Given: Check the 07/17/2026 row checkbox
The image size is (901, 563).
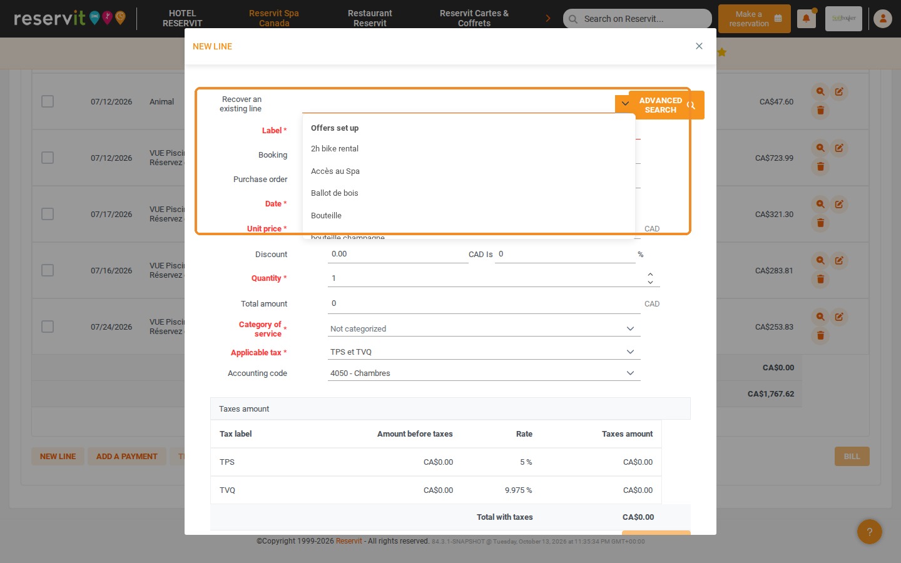Looking at the screenshot, I should (48, 214).
